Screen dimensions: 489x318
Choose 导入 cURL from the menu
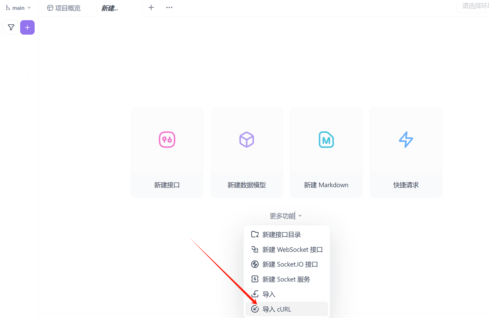(x=287, y=309)
